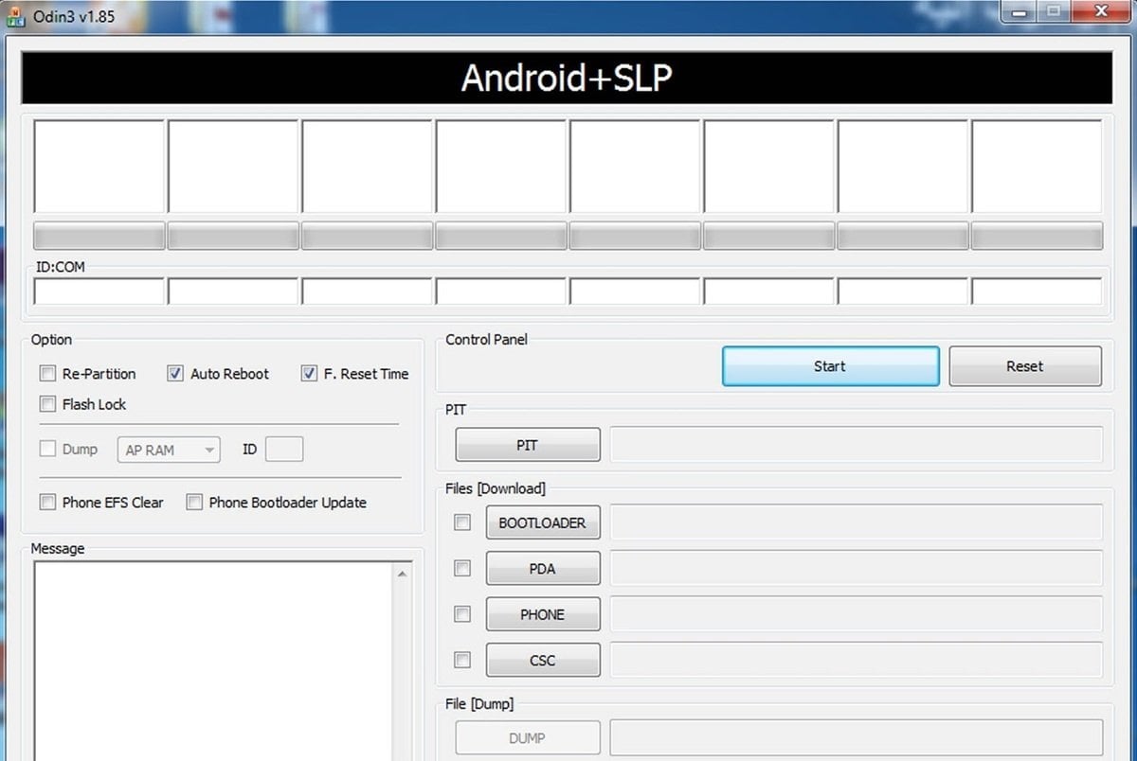The height and width of the screenshot is (761, 1137).
Task: Click the Message box scroll-up arrow
Action: [402, 574]
